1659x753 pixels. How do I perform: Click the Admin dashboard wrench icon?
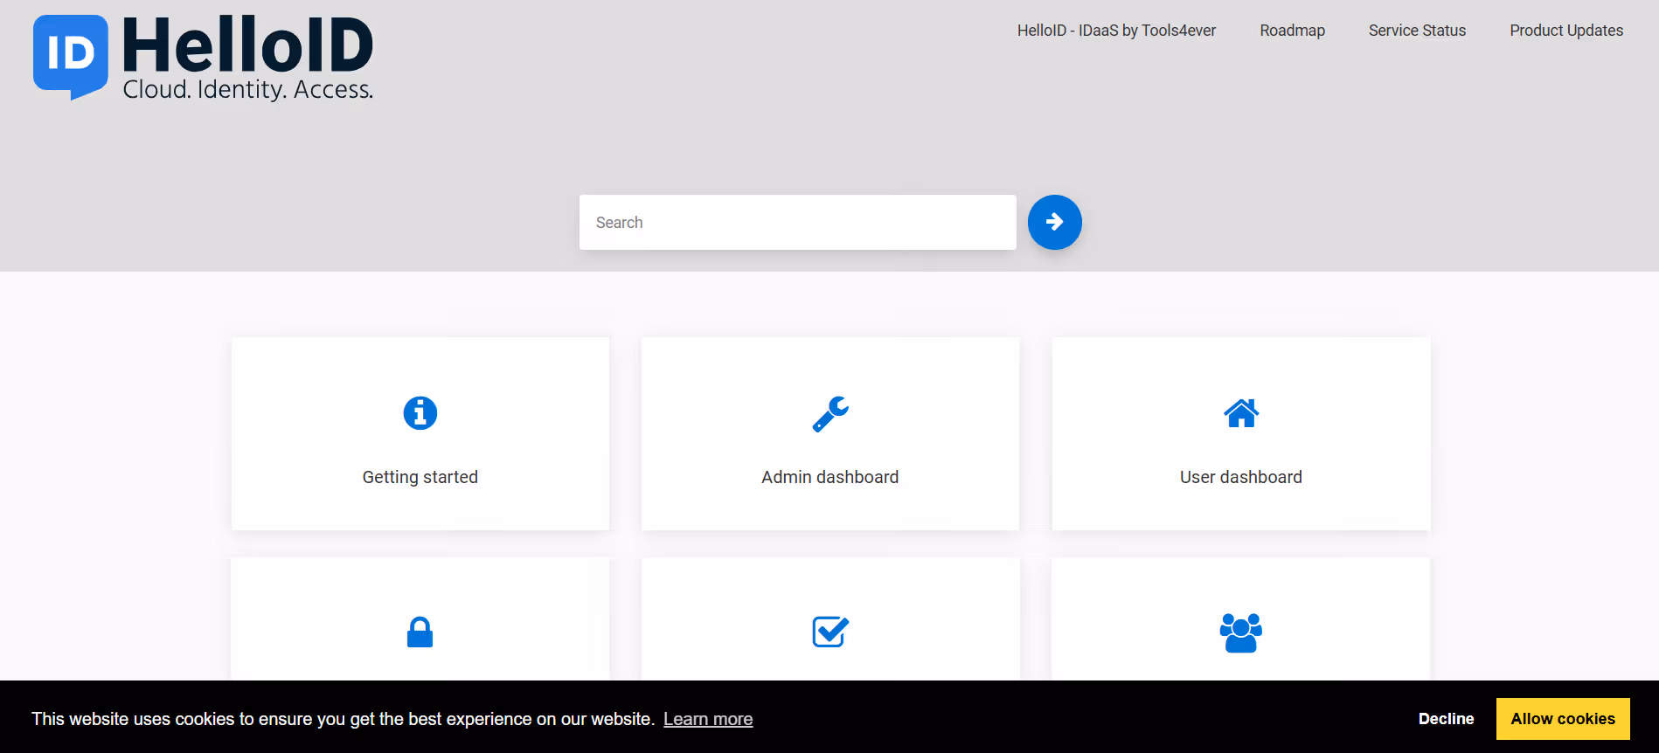(x=830, y=414)
